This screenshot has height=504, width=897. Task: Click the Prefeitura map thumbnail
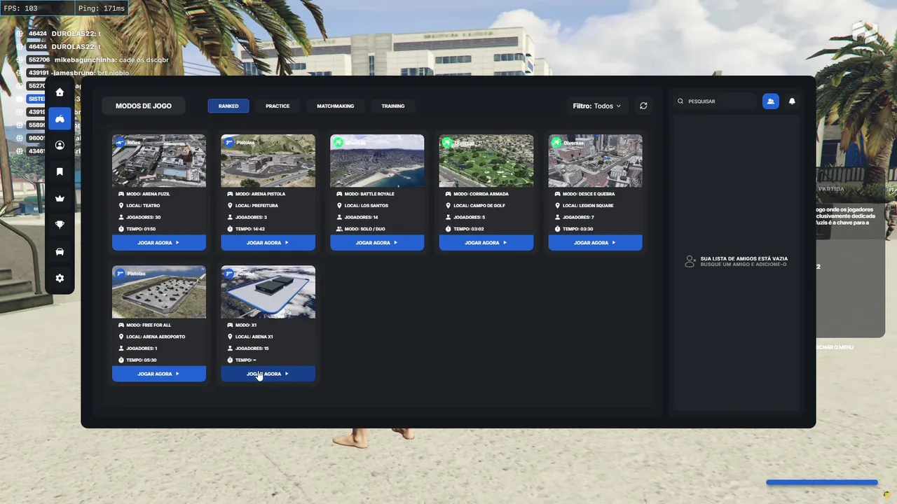click(268, 161)
